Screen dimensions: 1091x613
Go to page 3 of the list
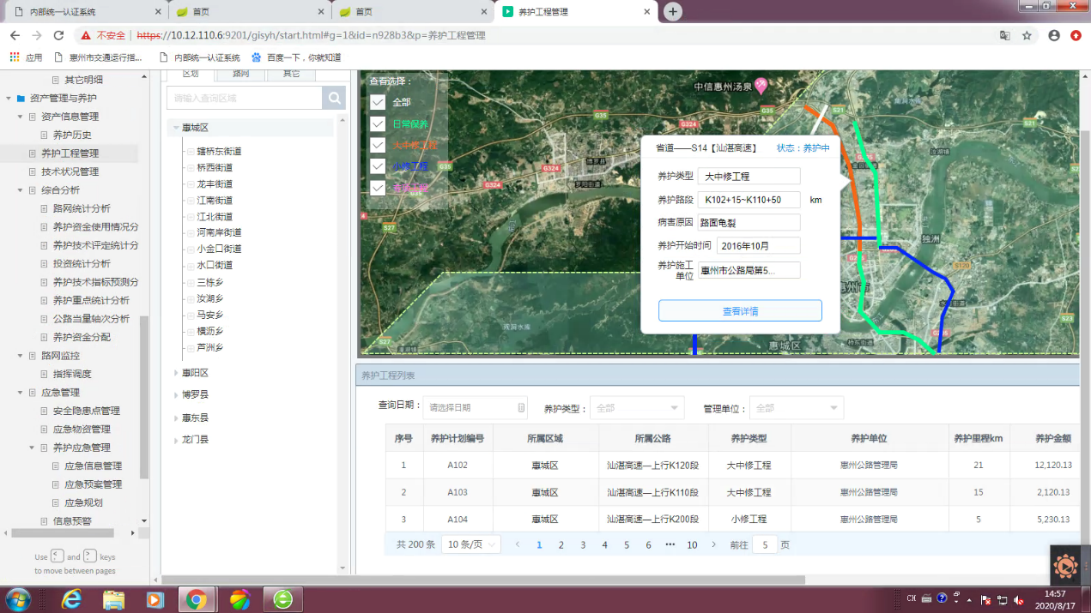click(x=583, y=544)
